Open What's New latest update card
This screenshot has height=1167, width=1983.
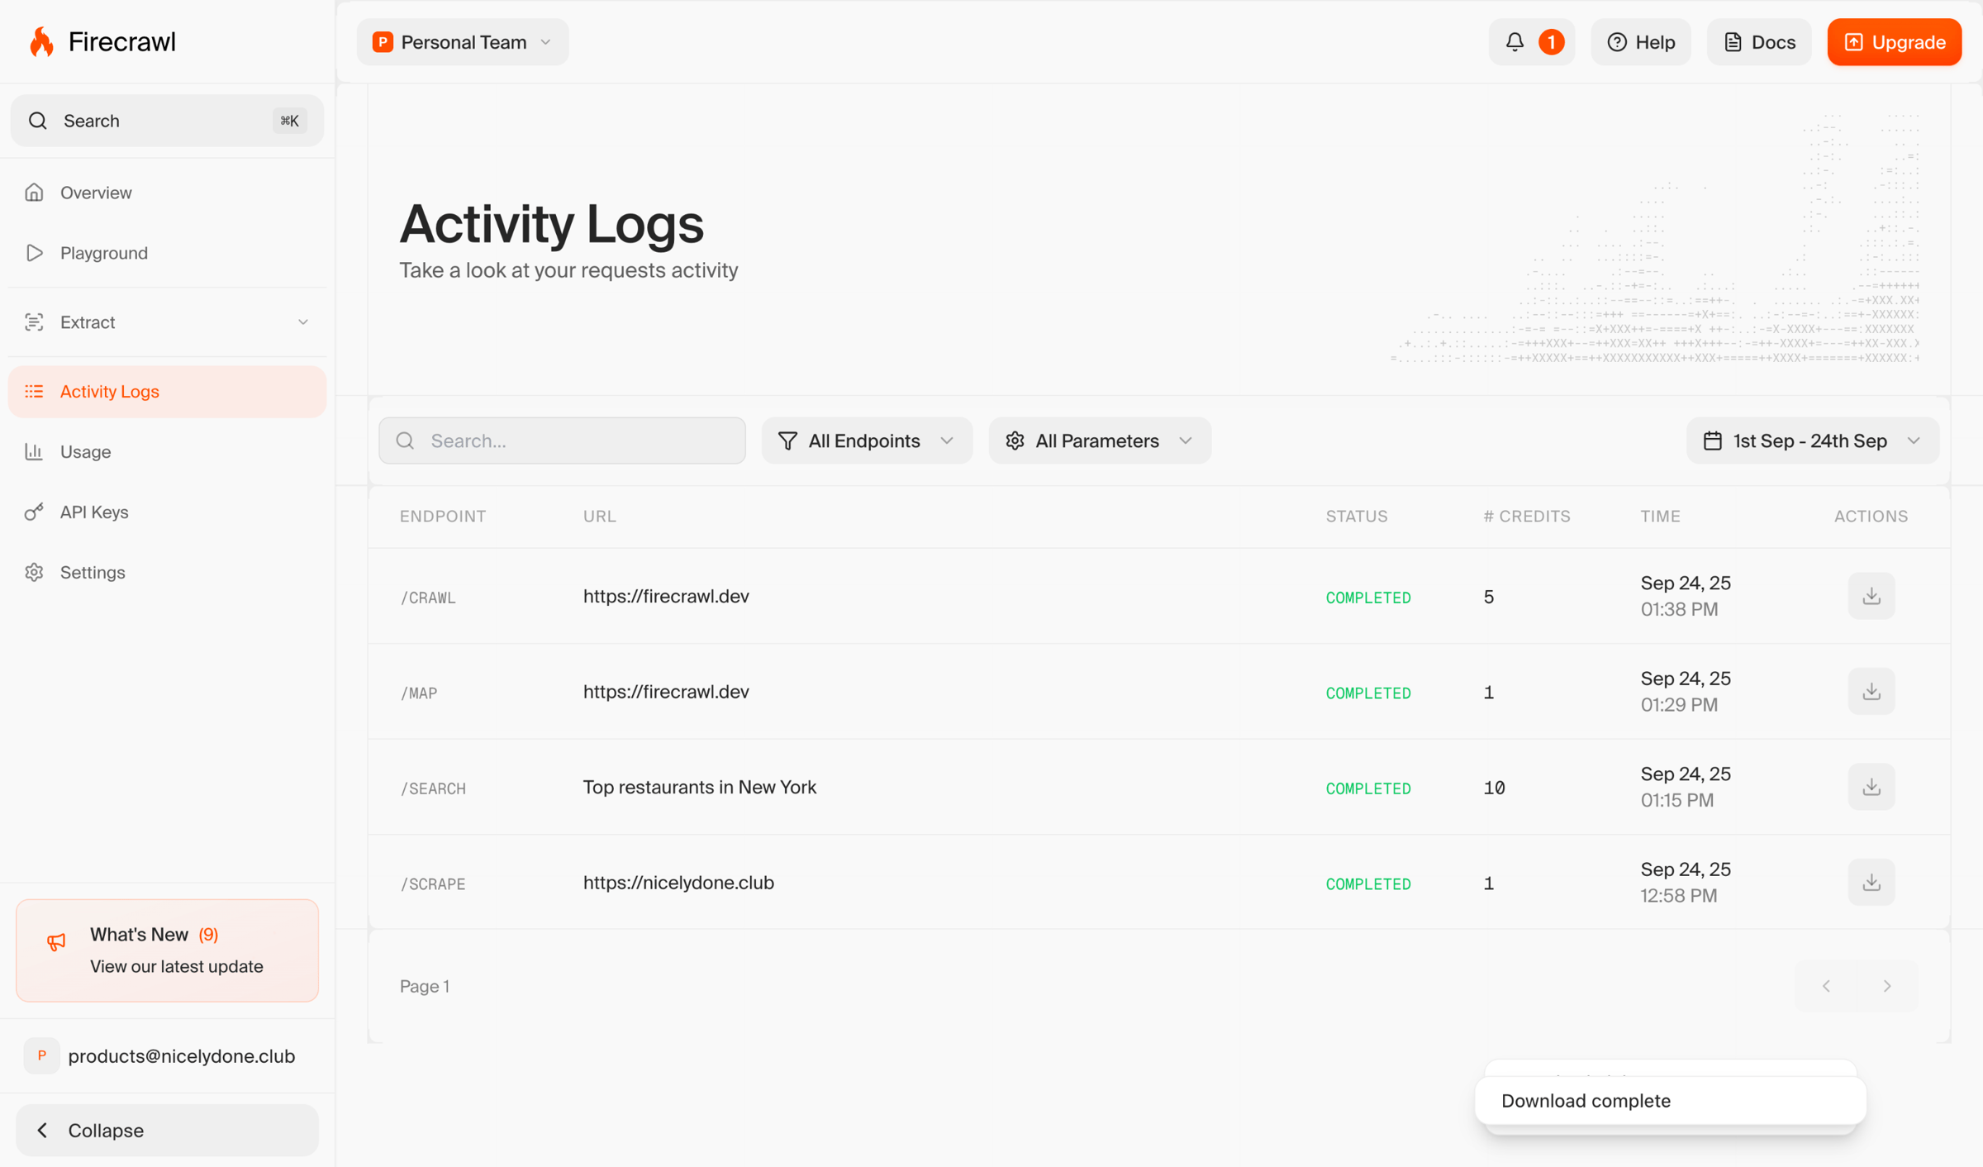(167, 950)
